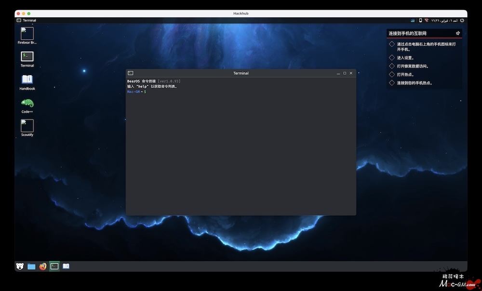Launch Firebear browser from the taskbar

pos(43,266)
